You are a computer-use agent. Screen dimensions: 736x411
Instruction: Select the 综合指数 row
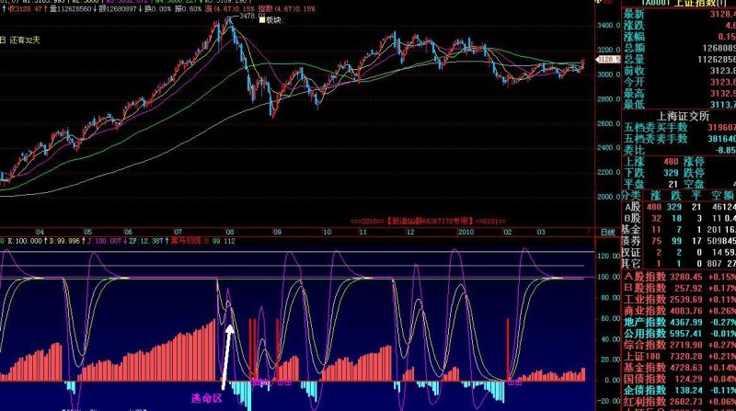[x=680, y=345]
